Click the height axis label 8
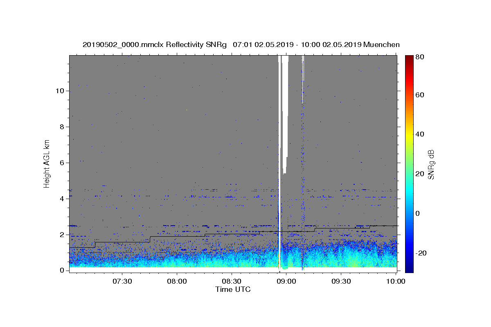 point(61,127)
